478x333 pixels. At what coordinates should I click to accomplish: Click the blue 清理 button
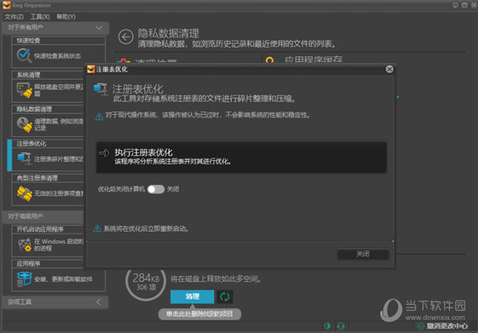(x=191, y=296)
